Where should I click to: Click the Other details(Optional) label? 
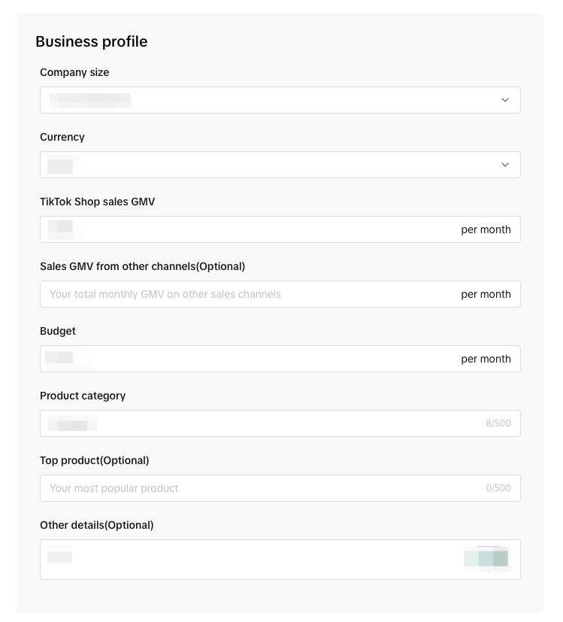[97, 525]
